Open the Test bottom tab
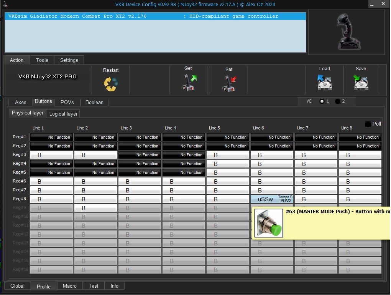The image size is (391, 295). pos(94,286)
